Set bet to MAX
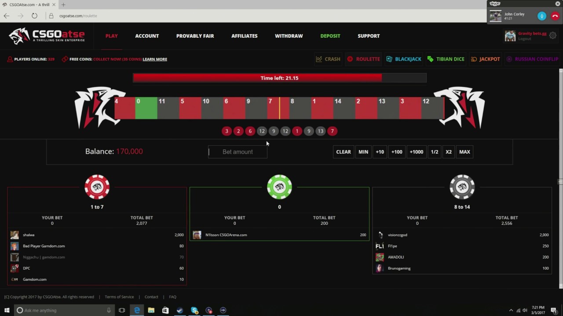This screenshot has width=563, height=316. 464,152
